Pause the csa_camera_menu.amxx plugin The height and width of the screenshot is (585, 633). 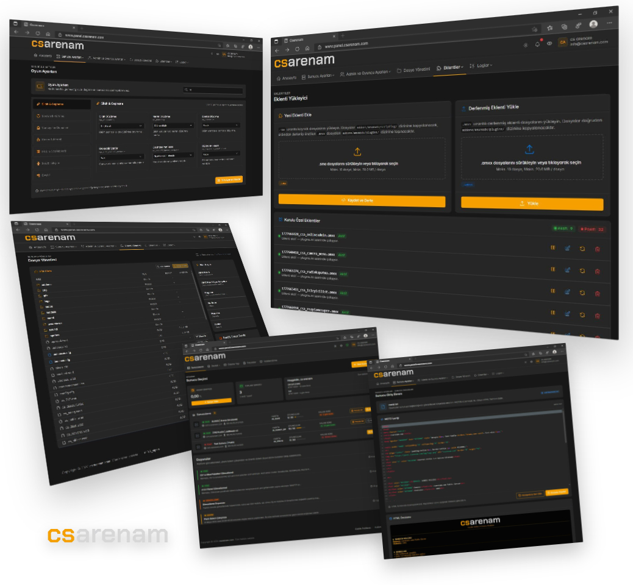(x=553, y=269)
